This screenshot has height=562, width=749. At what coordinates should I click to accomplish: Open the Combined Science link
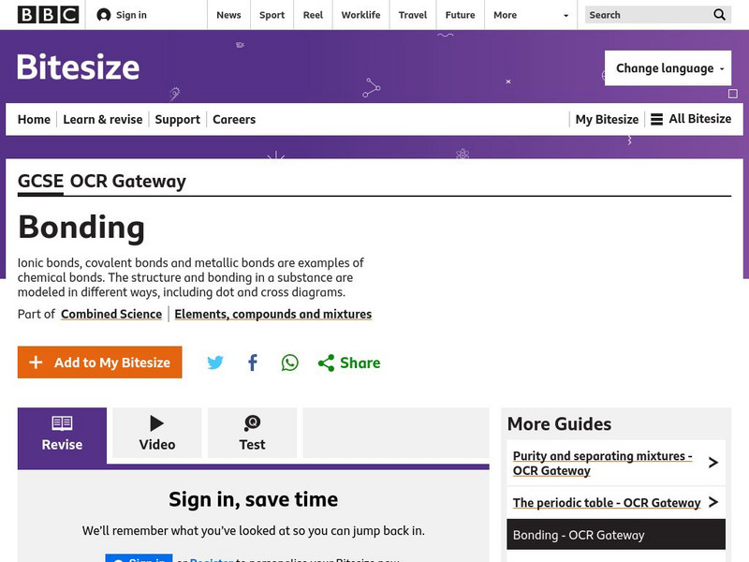pyautogui.click(x=111, y=314)
